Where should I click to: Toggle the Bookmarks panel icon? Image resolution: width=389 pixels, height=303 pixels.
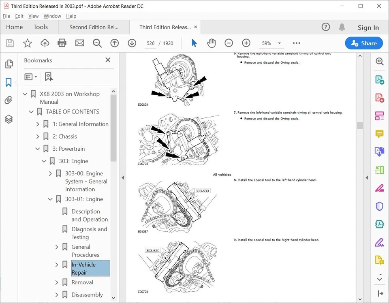9,82
